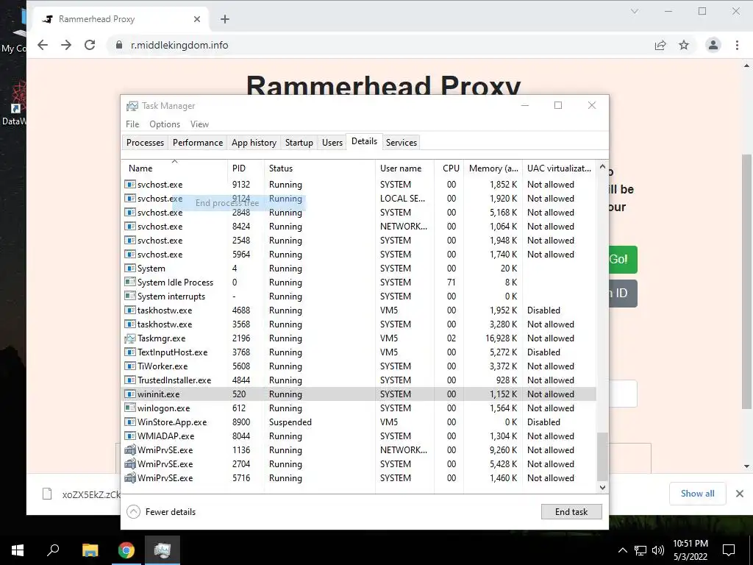The width and height of the screenshot is (753, 565).
Task: Open taskbar Search
Action: pos(53,550)
